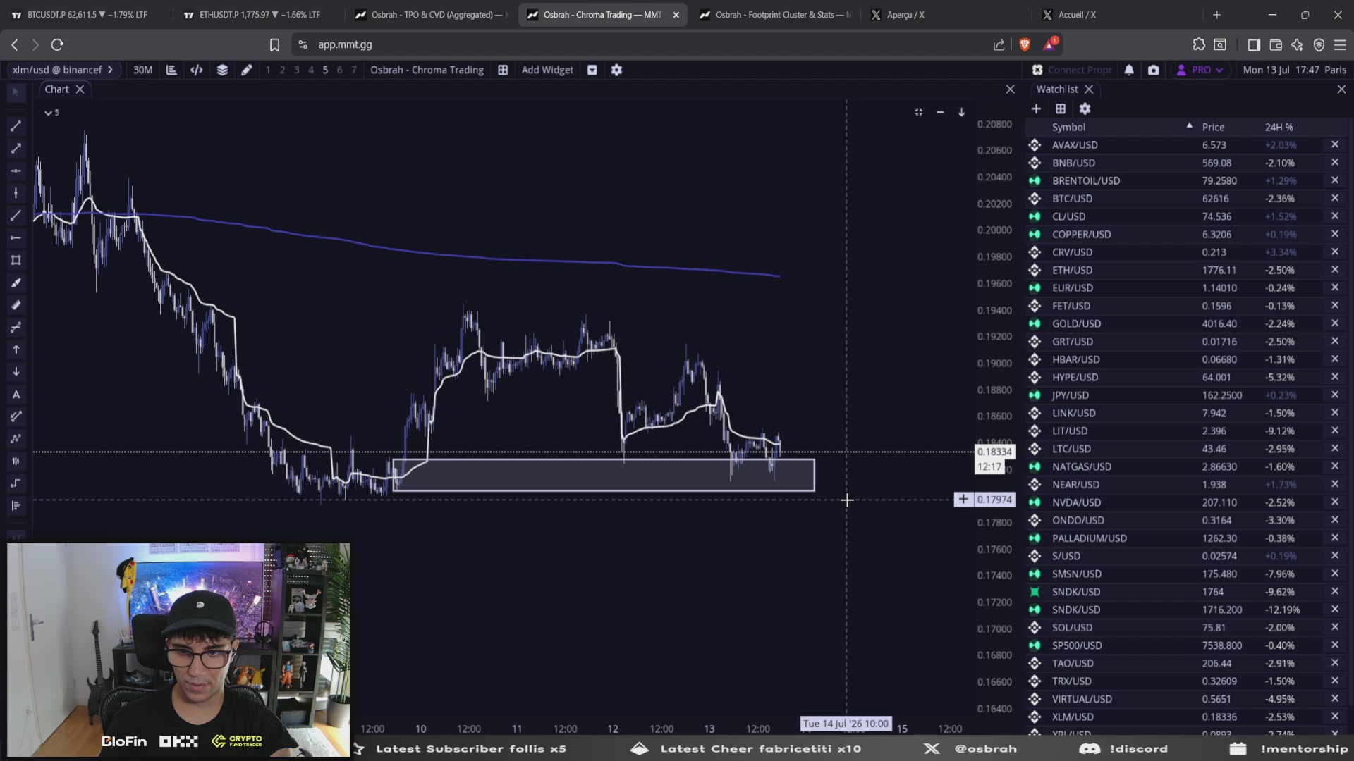Open the xlm/usd @ binancef symbol selector

pyautogui.click(x=62, y=70)
